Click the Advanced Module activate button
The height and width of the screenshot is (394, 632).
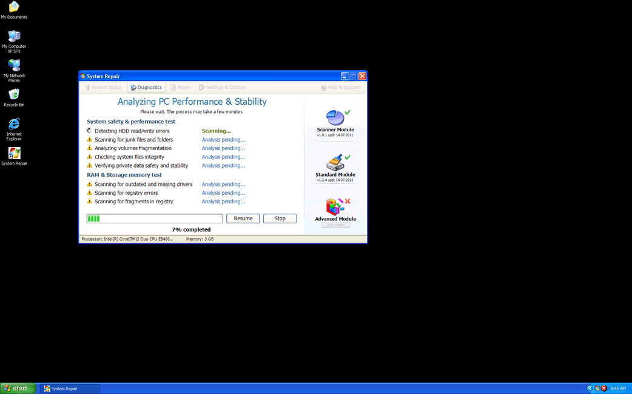click(x=335, y=225)
